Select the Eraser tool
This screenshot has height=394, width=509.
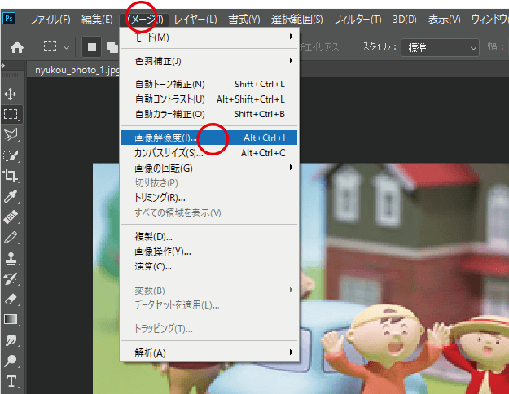[x=11, y=299]
